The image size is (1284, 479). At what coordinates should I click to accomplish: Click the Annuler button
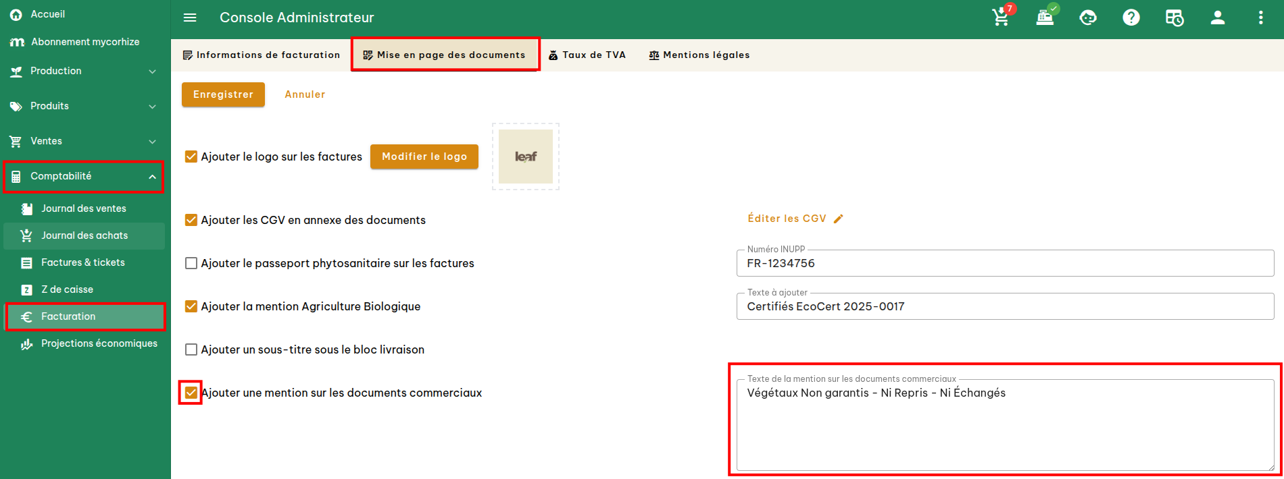click(x=305, y=94)
